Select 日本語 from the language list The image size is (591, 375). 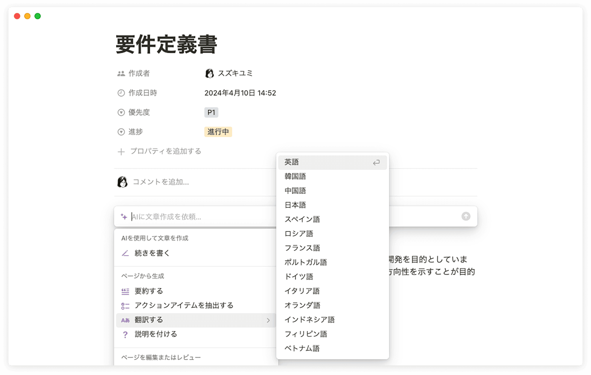295,205
